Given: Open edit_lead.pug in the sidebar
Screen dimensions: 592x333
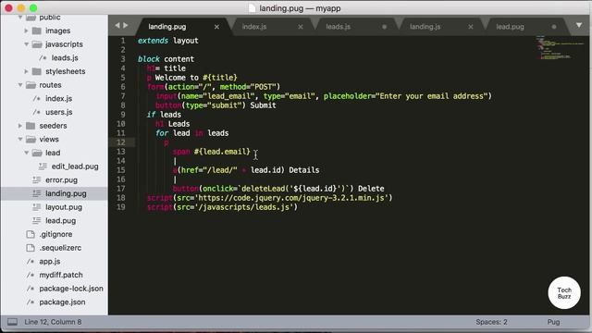Looking at the screenshot, I should pos(75,166).
